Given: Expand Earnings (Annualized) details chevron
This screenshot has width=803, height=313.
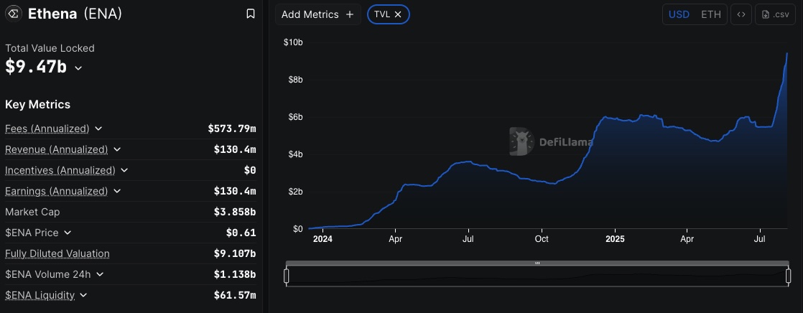Looking at the screenshot, I should click(117, 191).
